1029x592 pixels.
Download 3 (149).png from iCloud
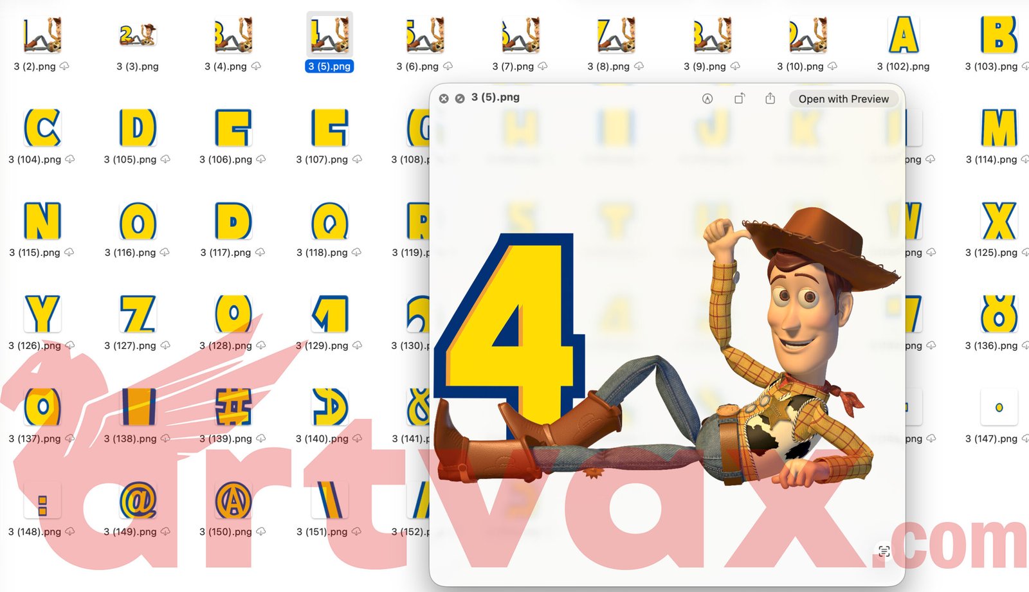click(x=166, y=532)
